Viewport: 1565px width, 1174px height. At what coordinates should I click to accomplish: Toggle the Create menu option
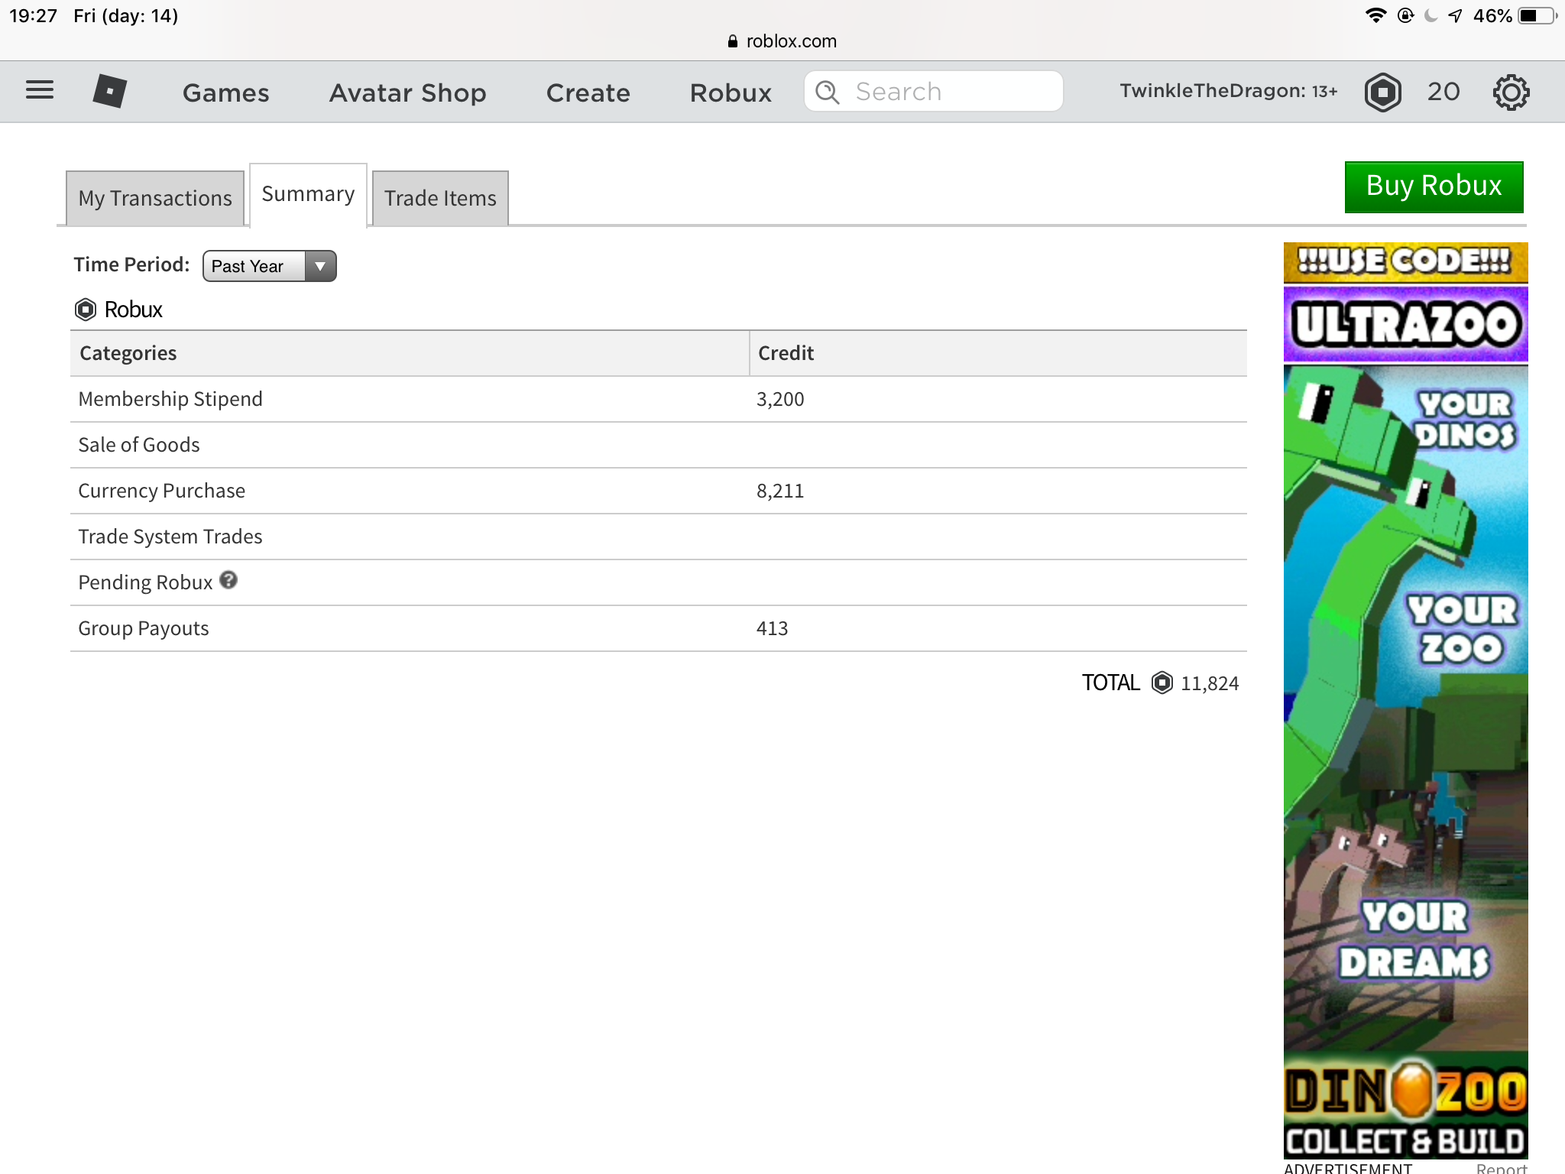588,92
